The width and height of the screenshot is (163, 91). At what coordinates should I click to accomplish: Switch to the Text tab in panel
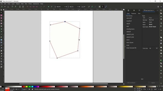139,13
